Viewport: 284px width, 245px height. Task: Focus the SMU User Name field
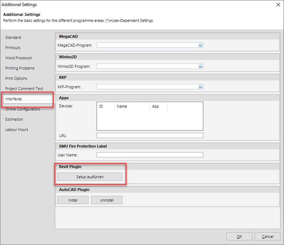tap(150, 155)
